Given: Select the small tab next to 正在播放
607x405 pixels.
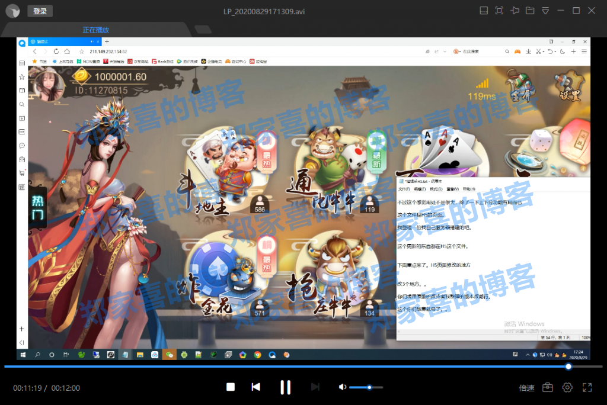Looking at the screenshot, I should 203,30.
